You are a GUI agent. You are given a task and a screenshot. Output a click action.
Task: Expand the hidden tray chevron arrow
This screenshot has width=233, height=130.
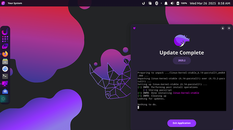[161, 3]
